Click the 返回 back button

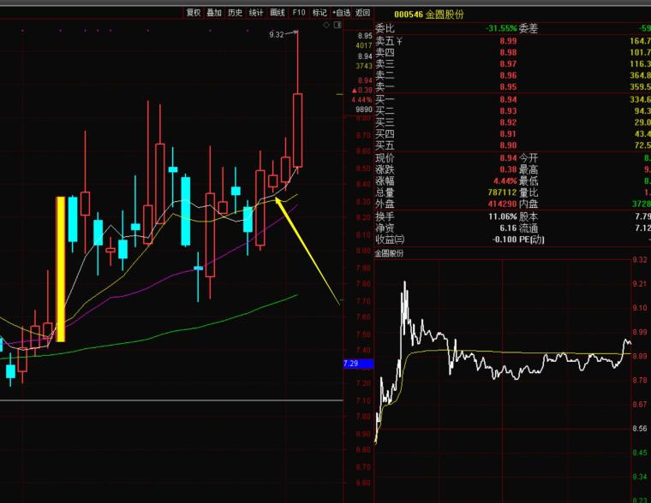click(363, 13)
